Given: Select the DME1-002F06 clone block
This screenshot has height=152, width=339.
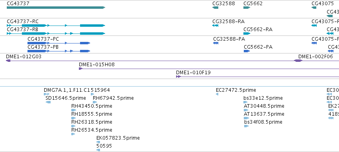Looking at the screenshot, I should [298, 61].
